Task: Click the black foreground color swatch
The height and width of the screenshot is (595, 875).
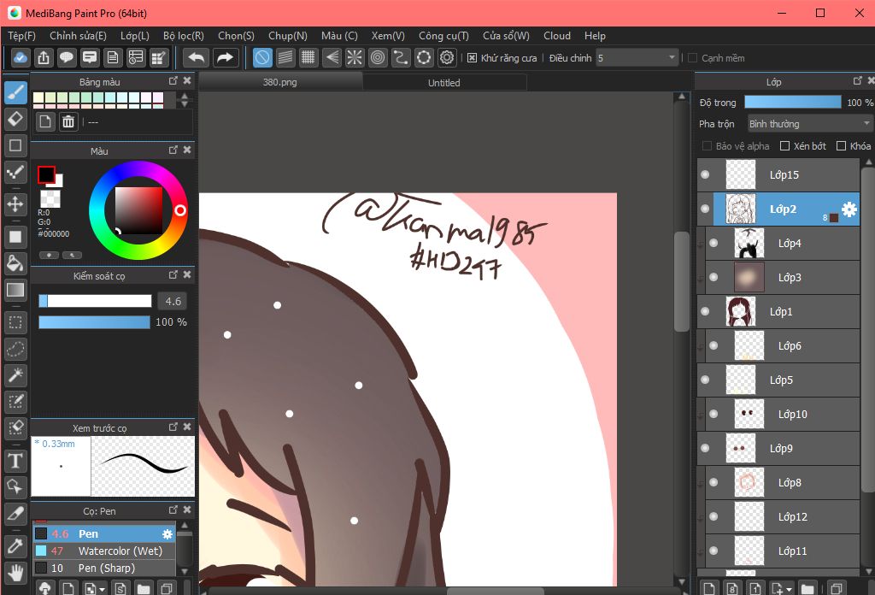Action: tap(46, 174)
